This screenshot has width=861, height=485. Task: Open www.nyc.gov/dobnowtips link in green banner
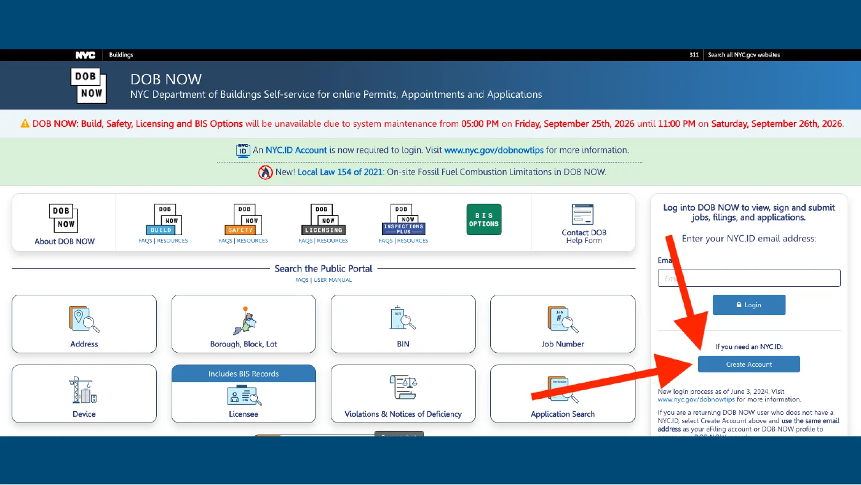click(x=494, y=150)
